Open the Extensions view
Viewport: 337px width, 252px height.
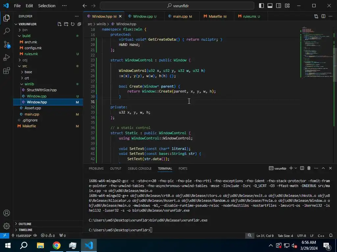coord(7,71)
